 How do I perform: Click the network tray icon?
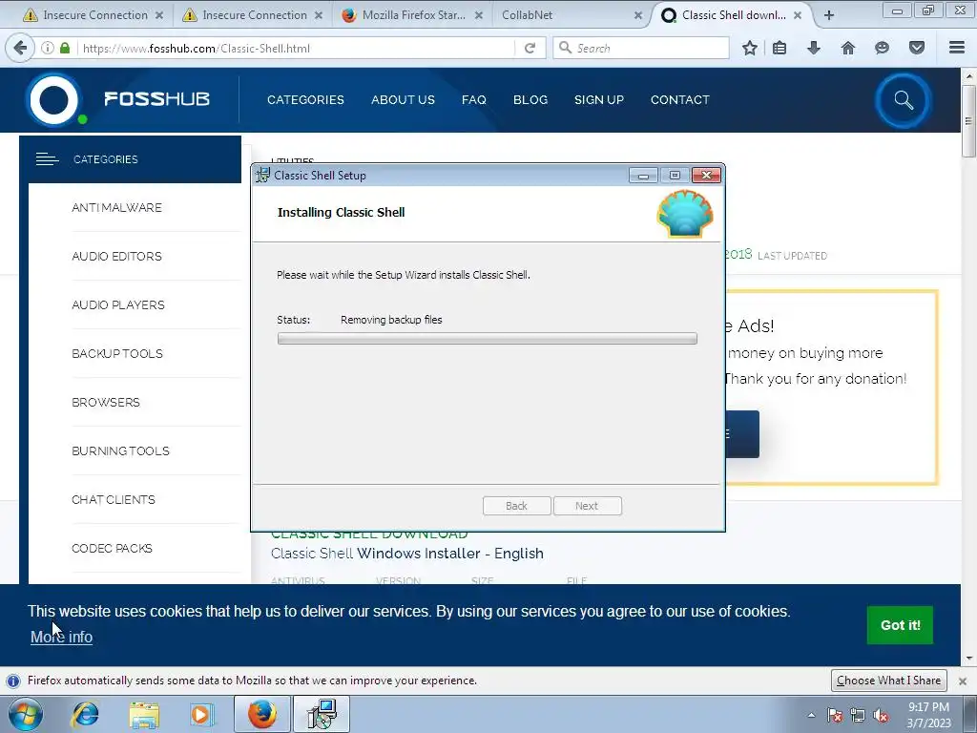(858, 715)
